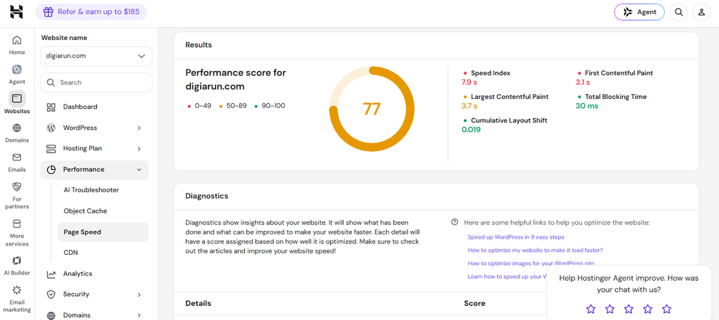
Task: Click Largest Contentful Paint value 3.7 s
Action: 469,106
